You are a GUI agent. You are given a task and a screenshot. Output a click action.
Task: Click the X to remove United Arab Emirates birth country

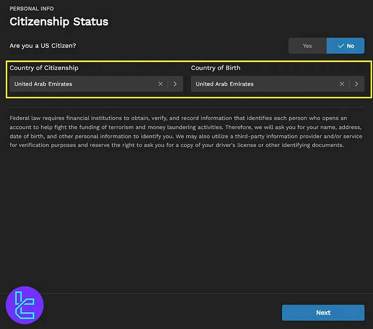[343, 84]
